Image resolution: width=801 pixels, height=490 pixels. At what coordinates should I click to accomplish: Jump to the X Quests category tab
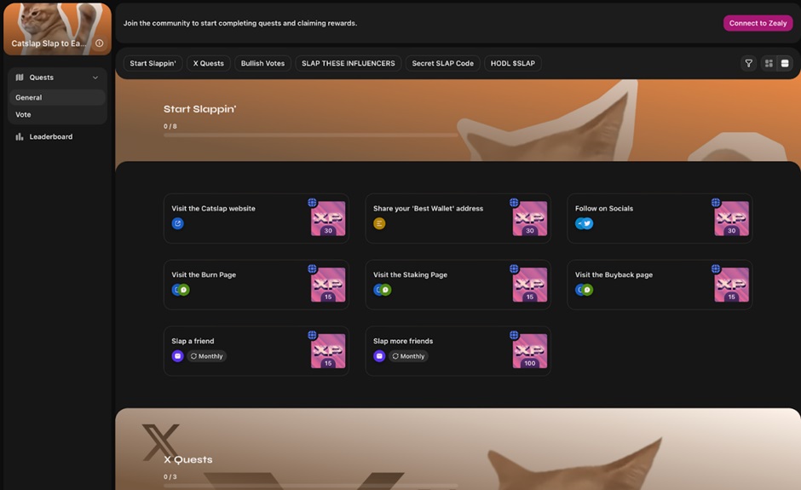208,63
